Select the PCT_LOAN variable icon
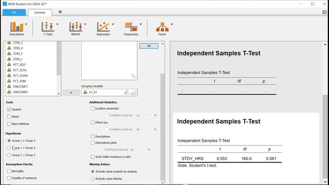 [x=9, y=76]
